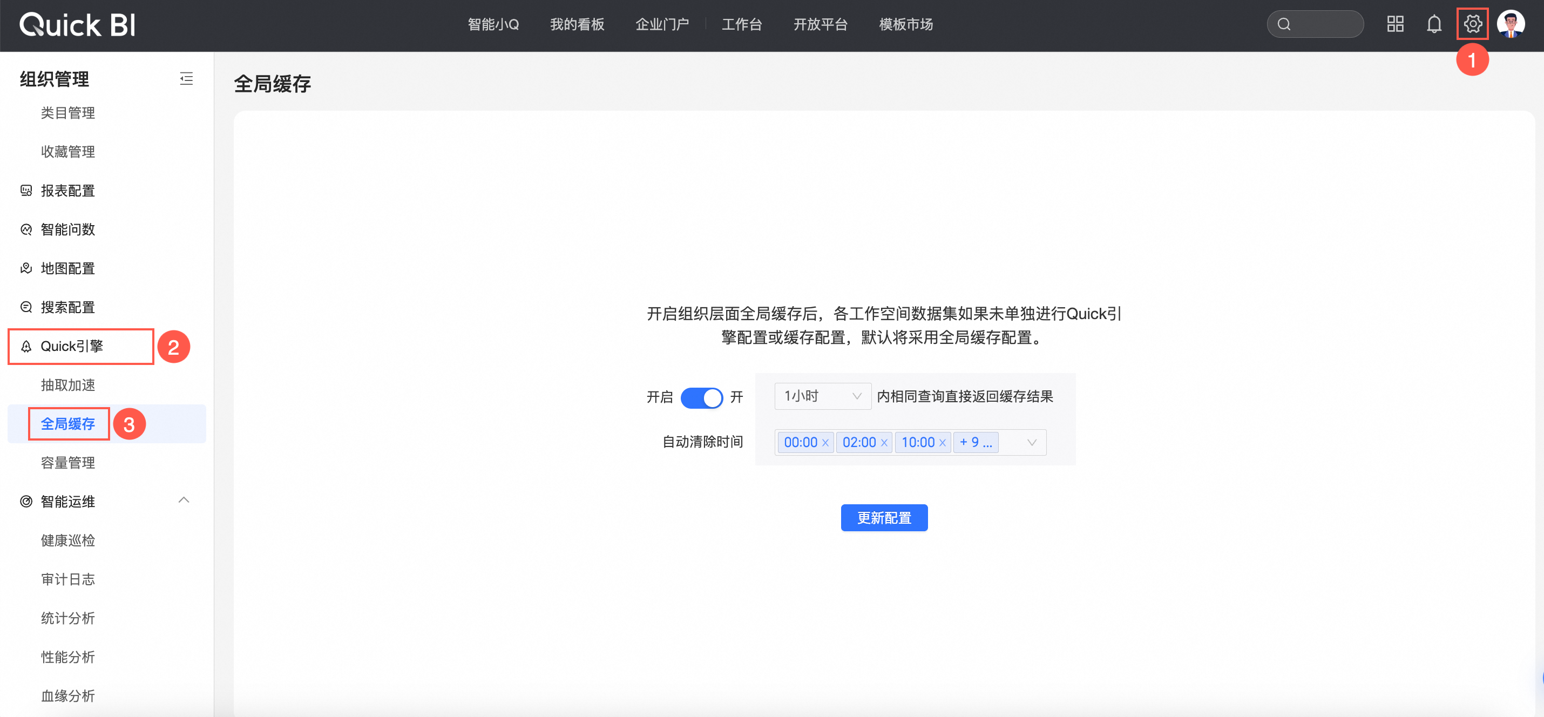
Task: Open 容量管理 in the sidebar
Action: pos(67,463)
